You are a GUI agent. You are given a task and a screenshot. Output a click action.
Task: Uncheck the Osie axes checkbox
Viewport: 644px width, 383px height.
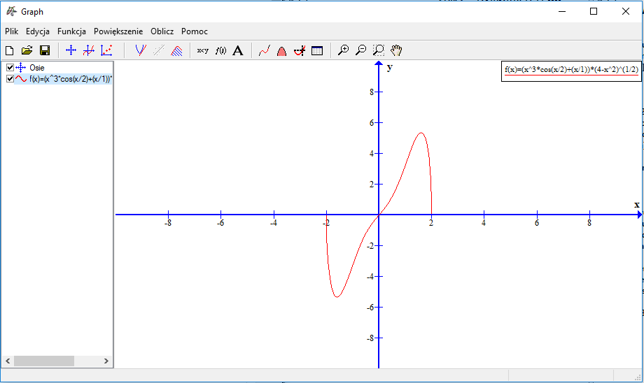[x=10, y=68]
